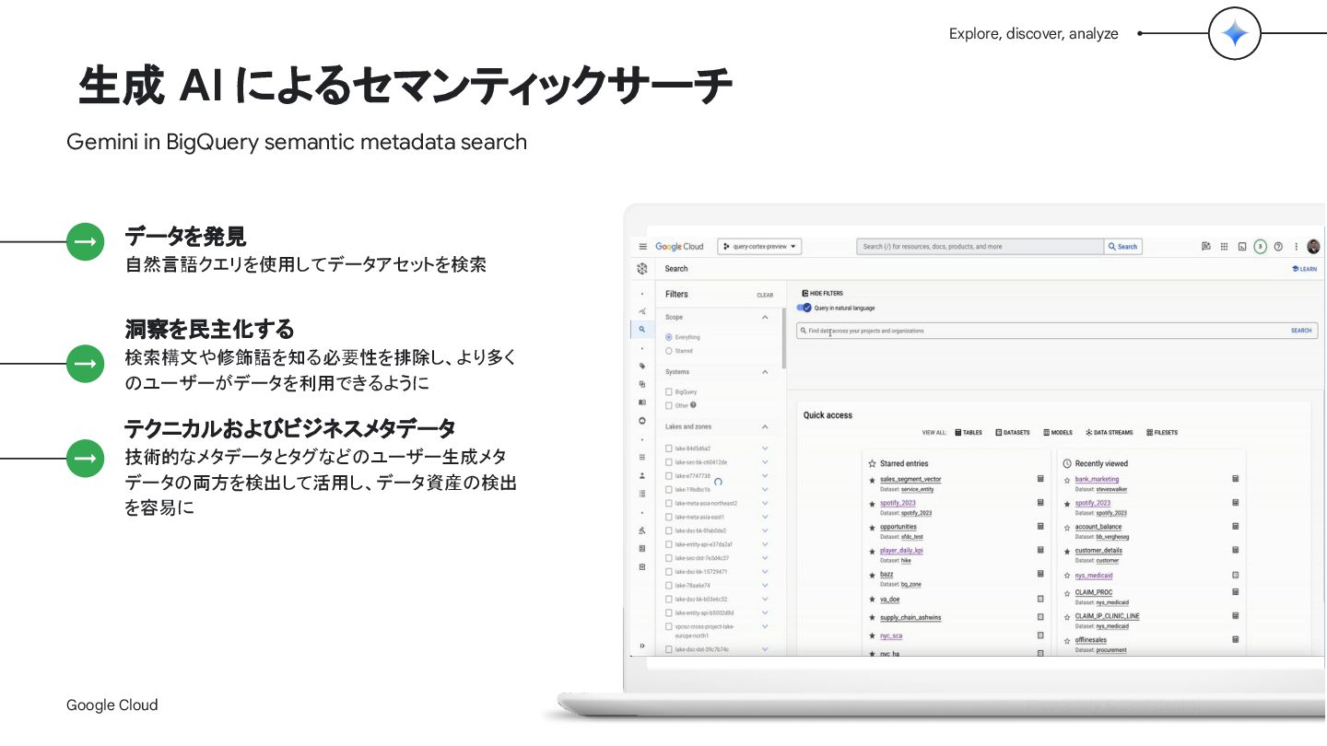Select the Everything scope radio button
Image resolution: width=1327 pixels, height=746 pixels.
click(x=669, y=337)
